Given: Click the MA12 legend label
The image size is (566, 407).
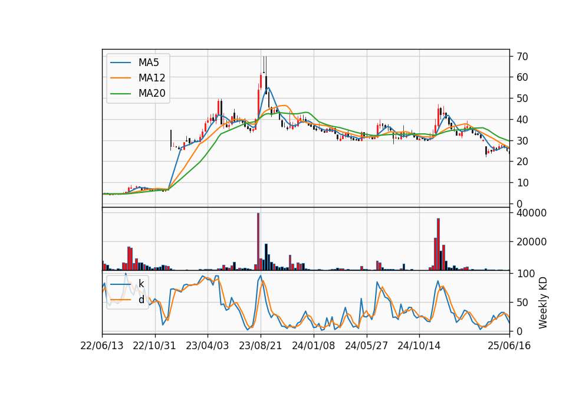Looking at the screenshot, I should click(x=152, y=78).
